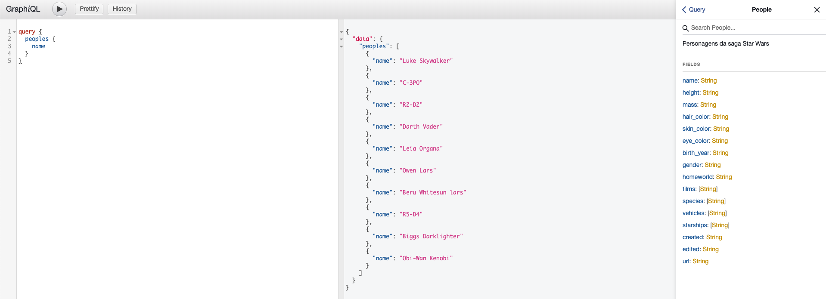
Task: Open the starships field documentation
Action: [x=695, y=225]
